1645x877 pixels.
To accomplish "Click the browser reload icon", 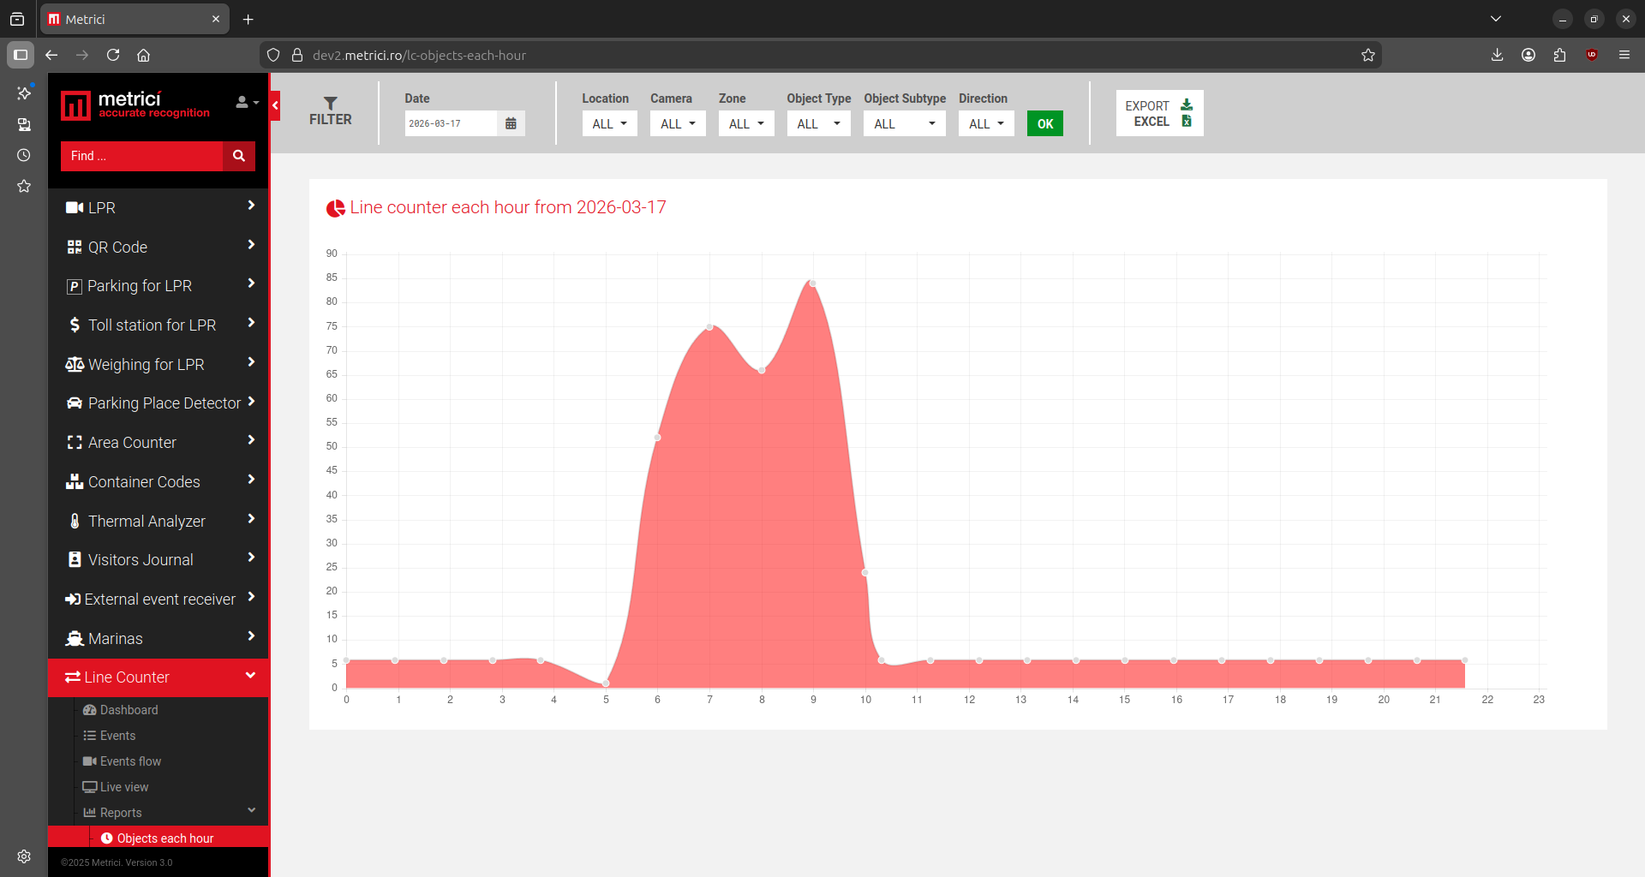I will (x=113, y=55).
